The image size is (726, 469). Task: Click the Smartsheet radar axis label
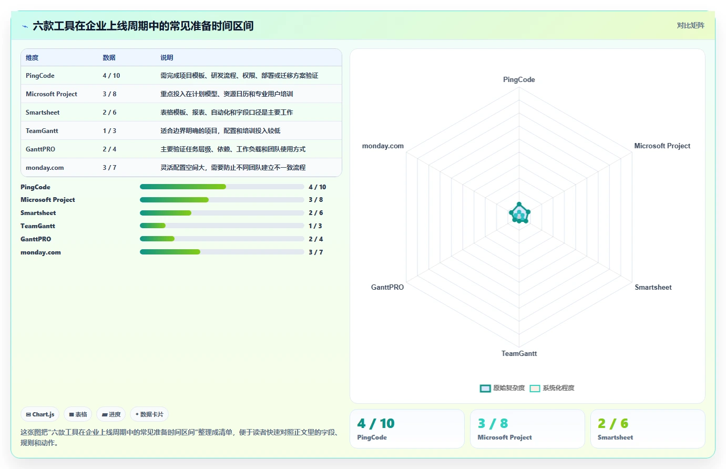[x=653, y=288]
